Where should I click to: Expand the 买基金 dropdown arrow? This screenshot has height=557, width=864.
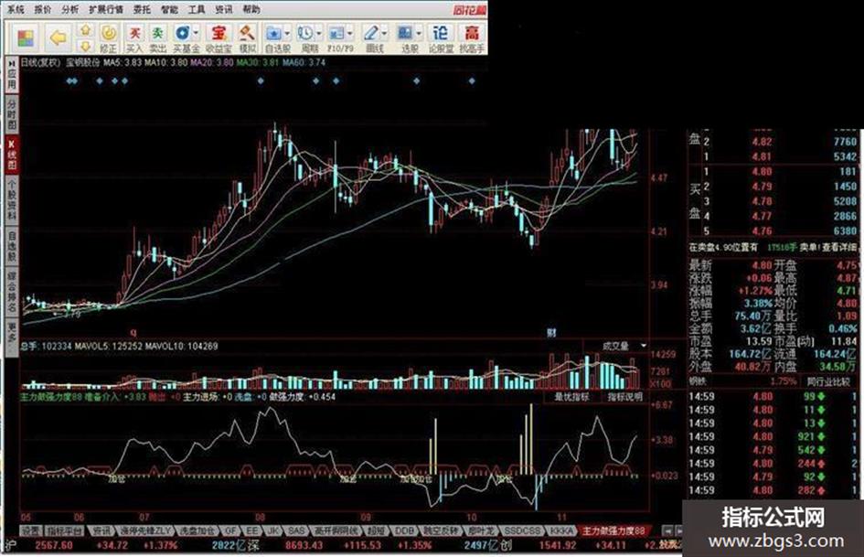196,34
